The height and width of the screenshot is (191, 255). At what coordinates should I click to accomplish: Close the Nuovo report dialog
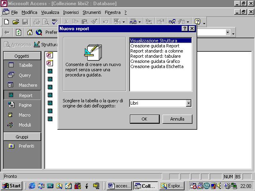click(192, 29)
